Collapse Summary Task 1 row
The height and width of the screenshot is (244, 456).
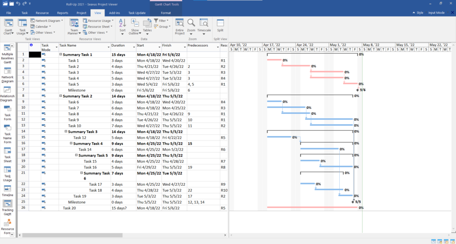pyautogui.click(x=61, y=54)
